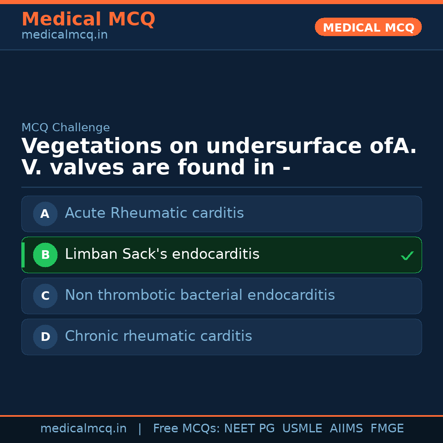Click the orange MEDICAL MCQ badge
Screen dimensions: 443x443
368,27
